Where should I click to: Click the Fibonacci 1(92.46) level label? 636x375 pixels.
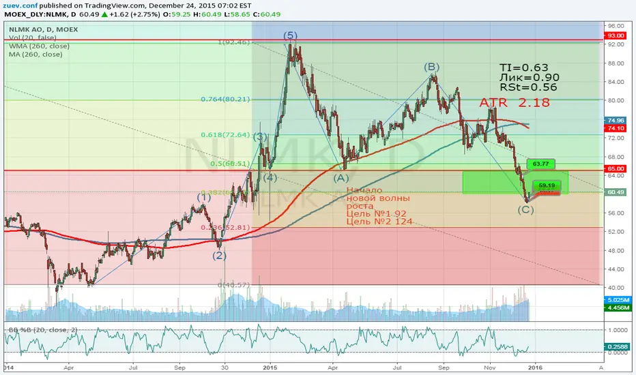coord(234,42)
